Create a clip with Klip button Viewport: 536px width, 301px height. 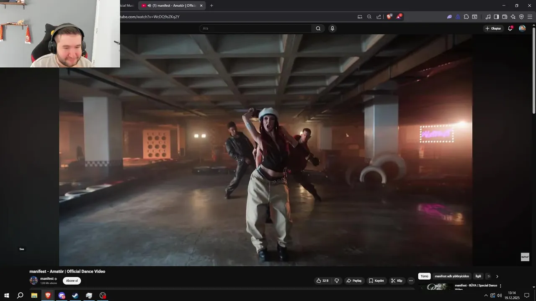[x=397, y=281]
